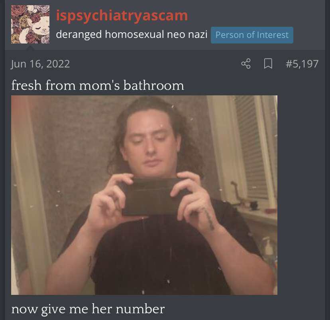Enlarge the attached bathroom mirror photo
The width and height of the screenshot is (330, 320).
tap(144, 195)
